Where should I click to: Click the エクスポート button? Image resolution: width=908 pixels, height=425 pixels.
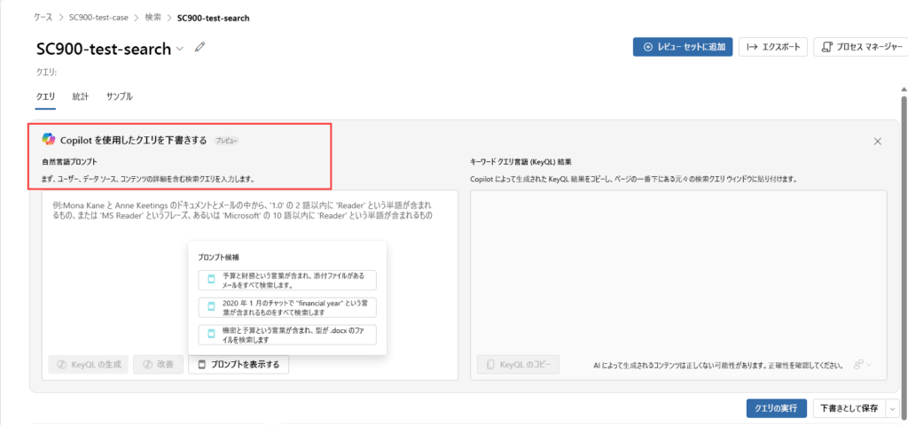coord(773,47)
